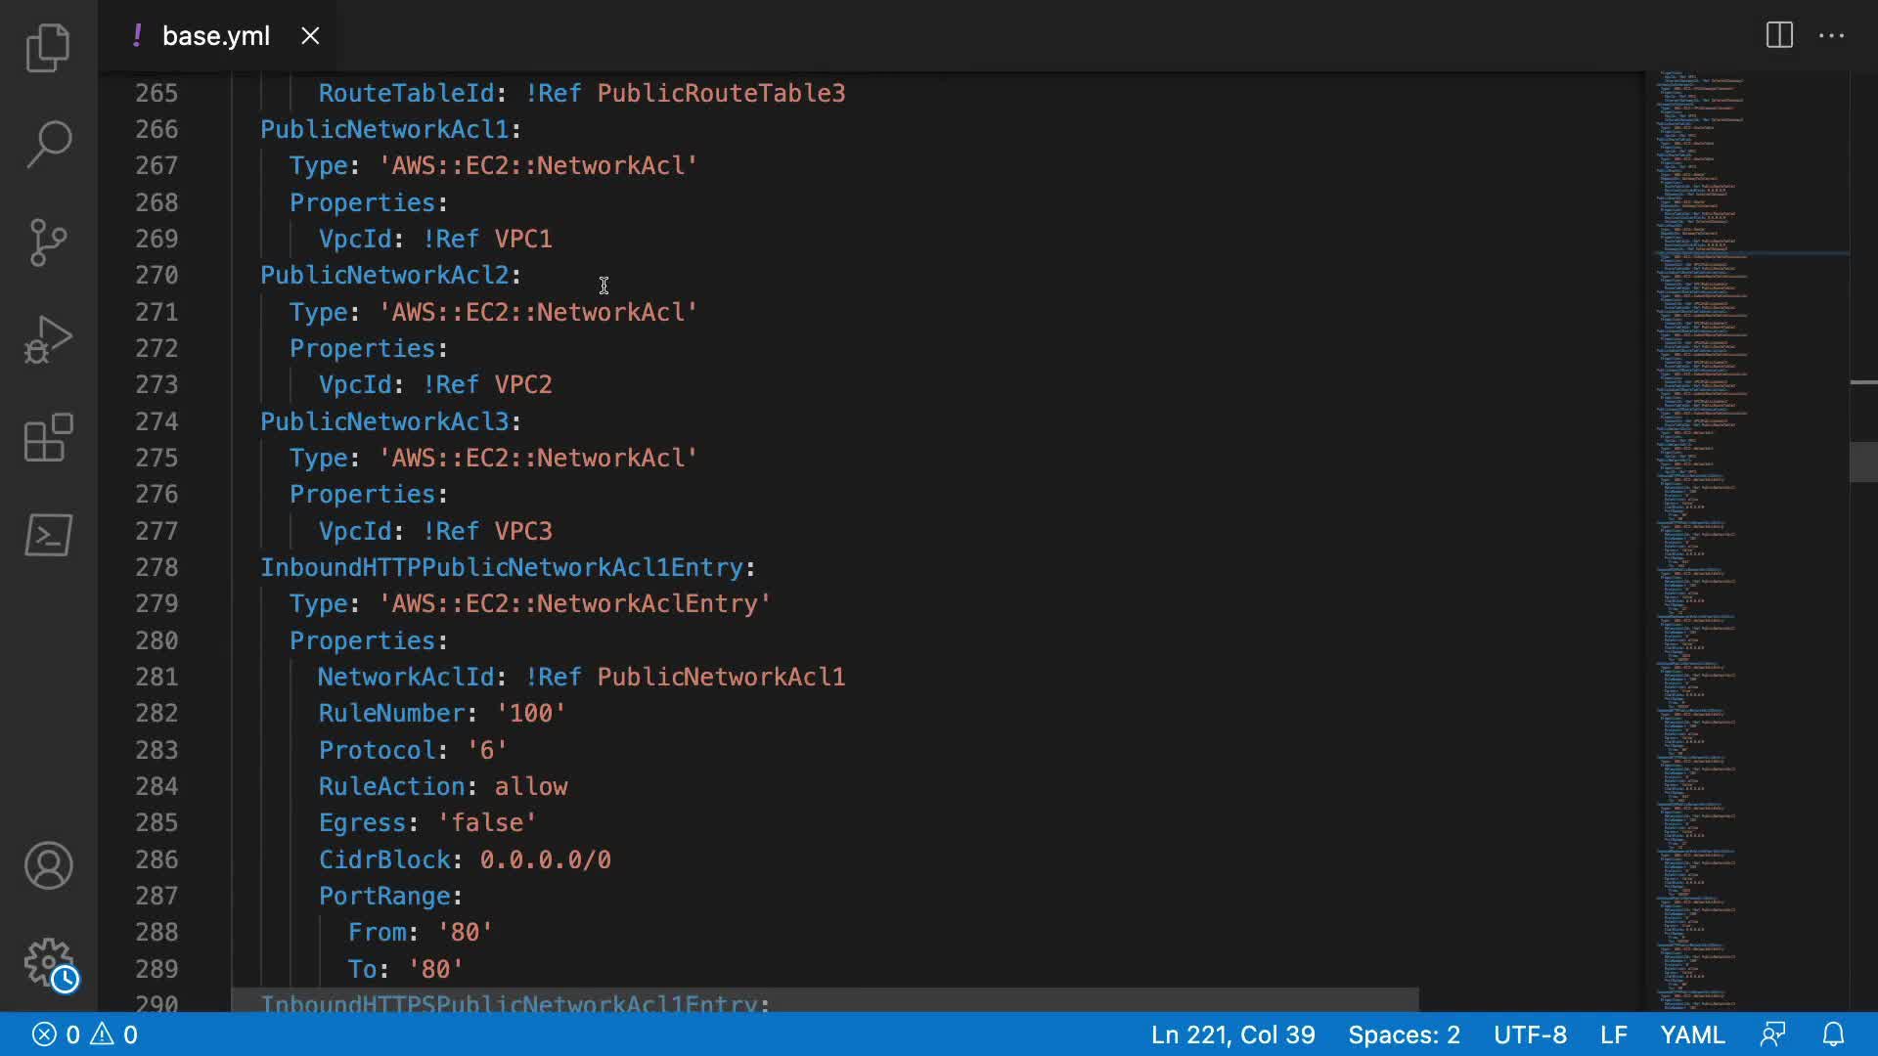Change indentation via Spaces: 2
The image size is (1878, 1056).
(1404, 1034)
